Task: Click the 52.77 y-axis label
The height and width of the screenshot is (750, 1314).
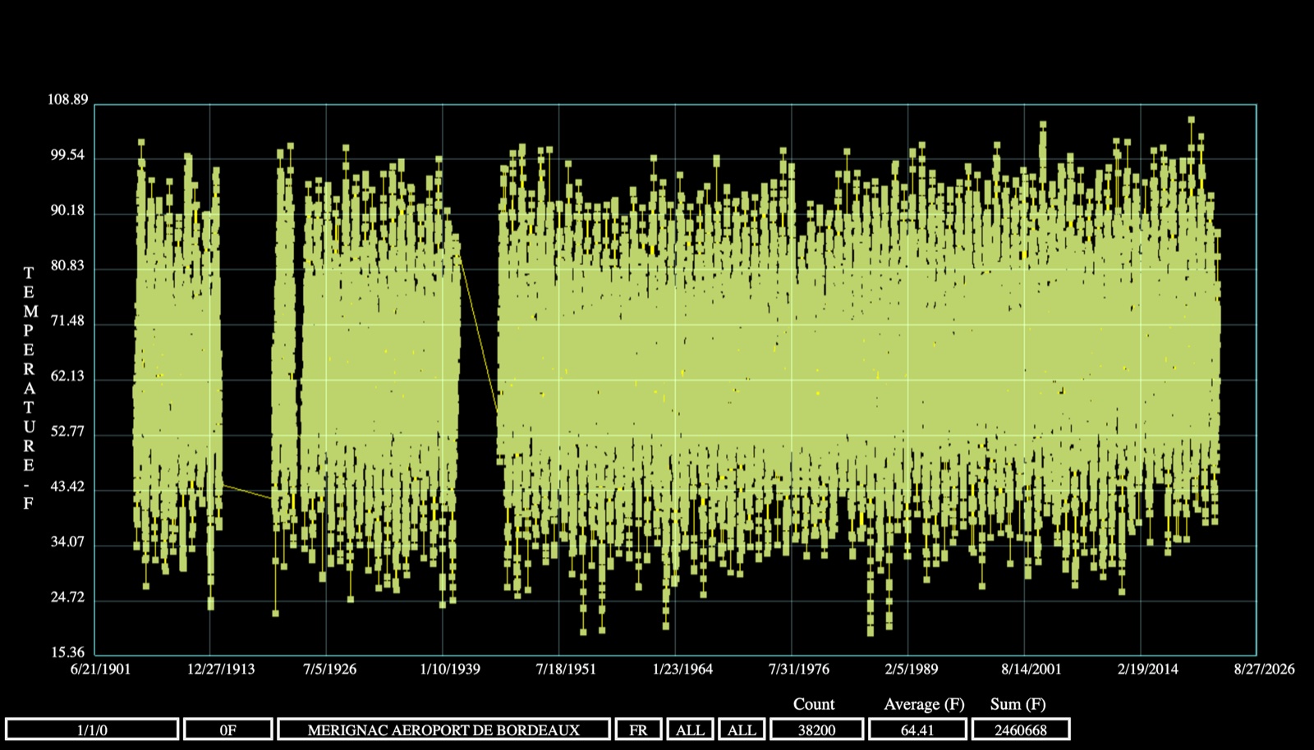Action: (68, 432)
